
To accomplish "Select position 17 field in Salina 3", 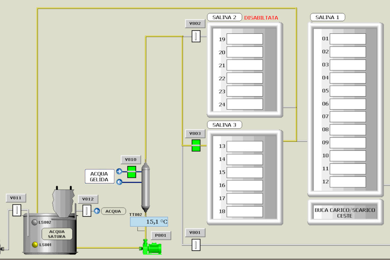I will 245,198.
